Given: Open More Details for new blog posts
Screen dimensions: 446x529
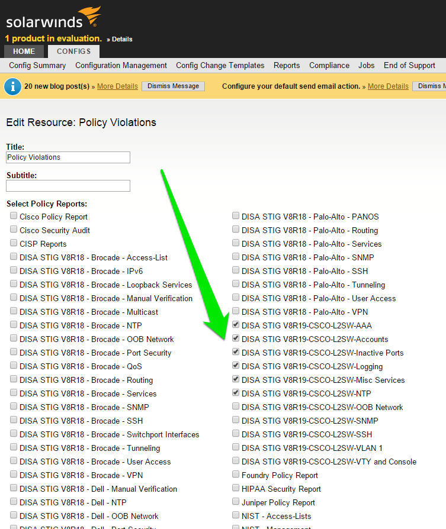Looking at the screenshot, I should (117, 86).
